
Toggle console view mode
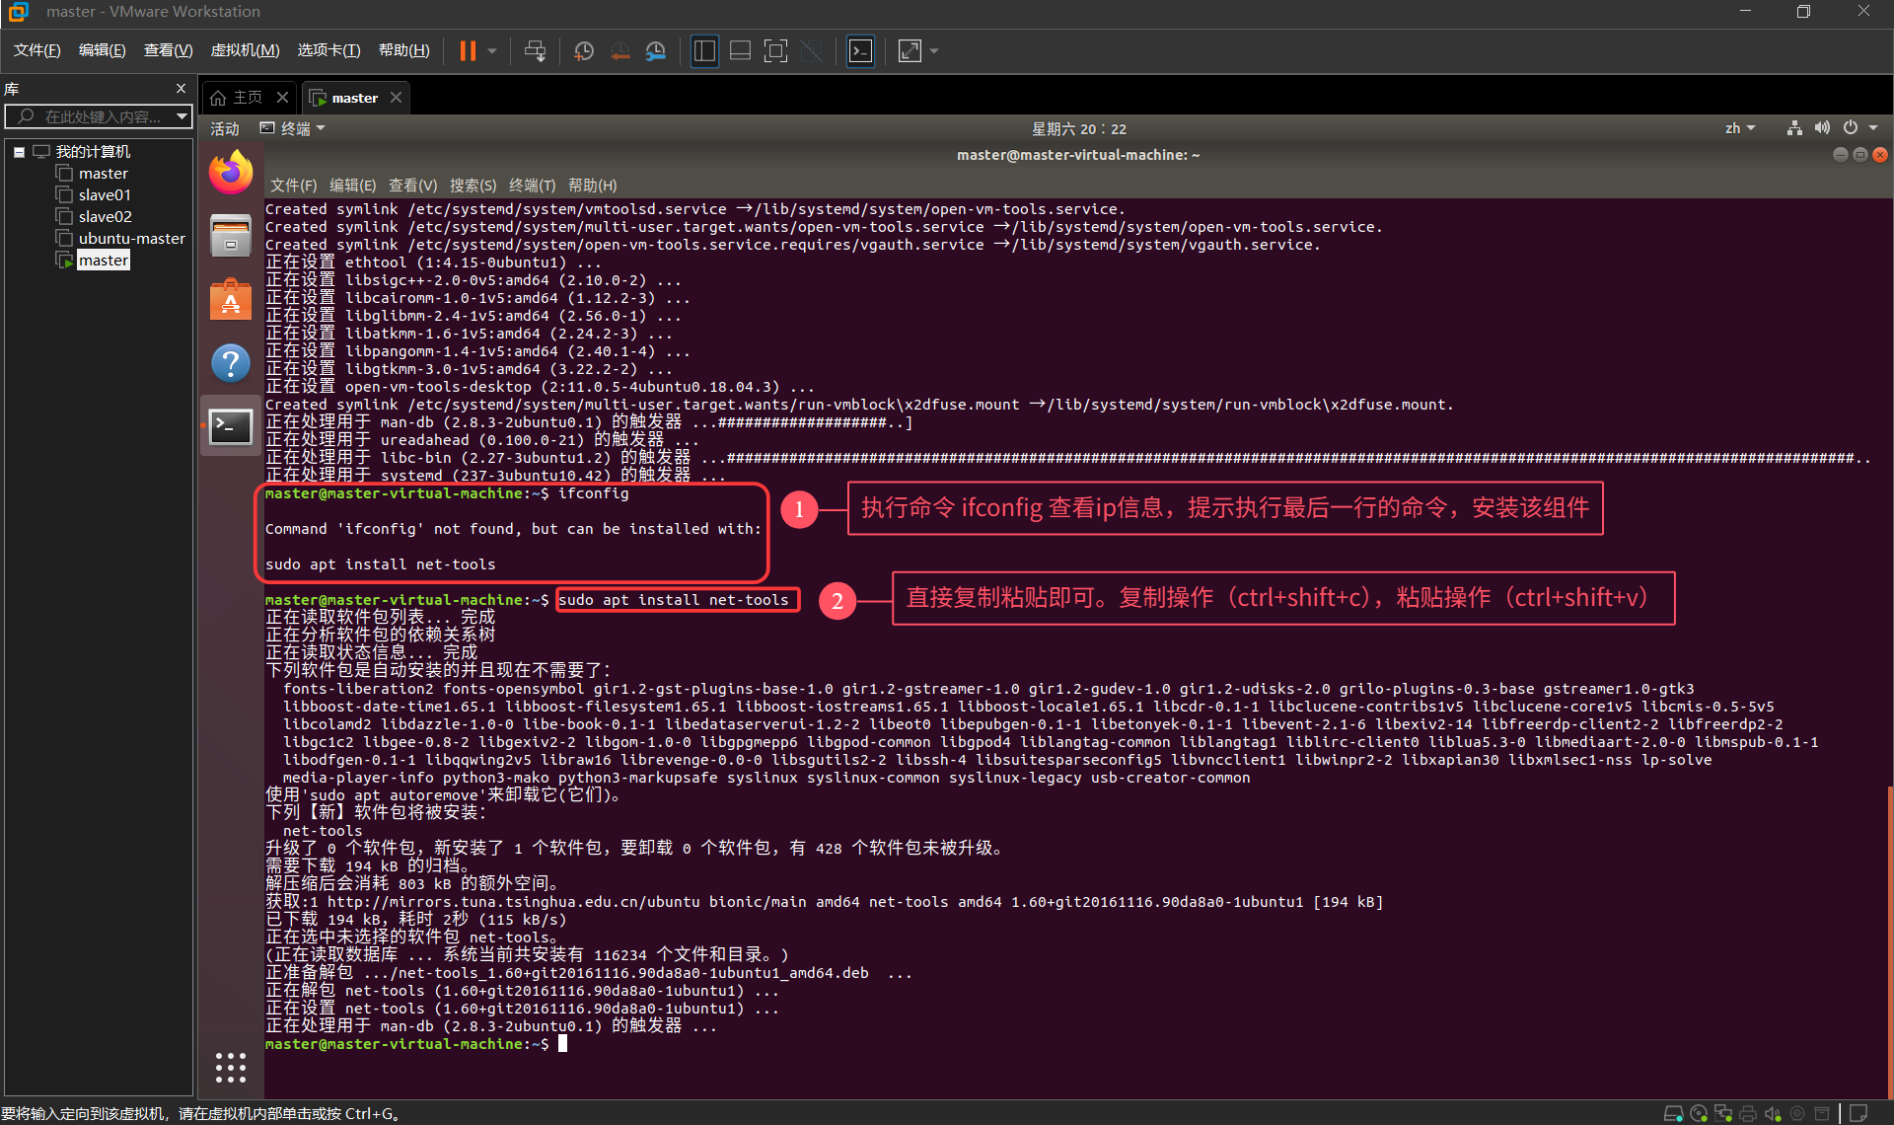point(859,50)
